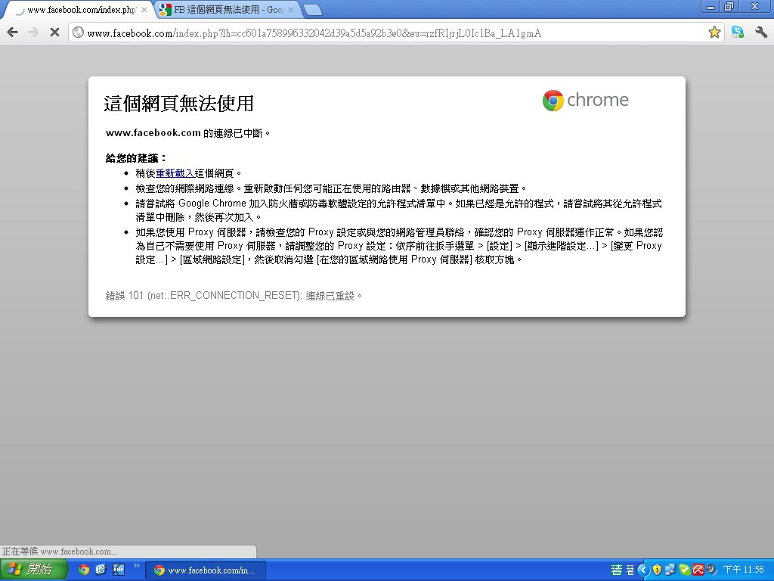Open the Skype tray icon

(x=684, y=570)
